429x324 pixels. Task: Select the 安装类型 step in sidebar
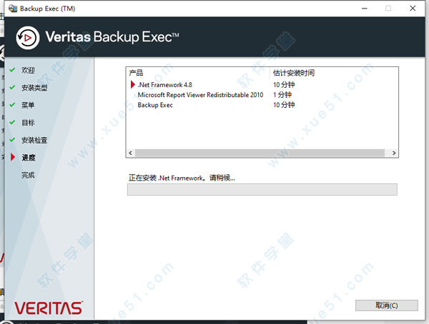click(x=34, y=88)
